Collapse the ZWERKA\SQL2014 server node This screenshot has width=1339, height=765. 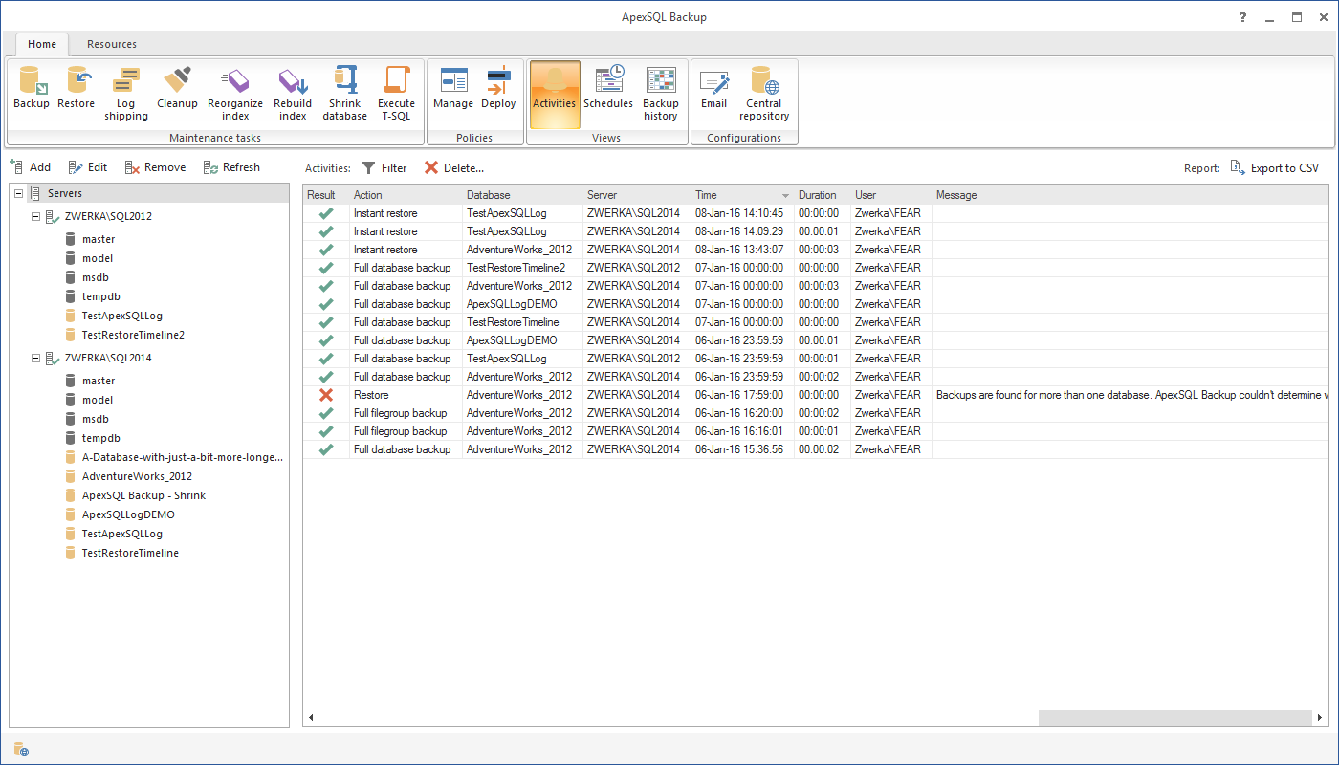tap(35, 358)
